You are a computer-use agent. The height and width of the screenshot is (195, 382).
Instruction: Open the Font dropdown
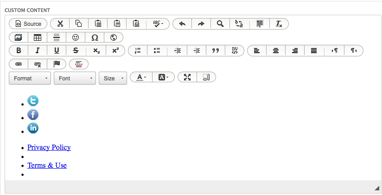point(75,78)
